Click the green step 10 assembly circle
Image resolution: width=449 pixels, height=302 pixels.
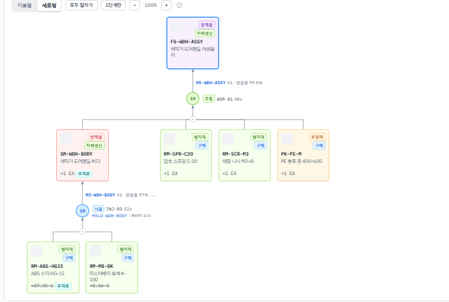click(x=192, y=98)
